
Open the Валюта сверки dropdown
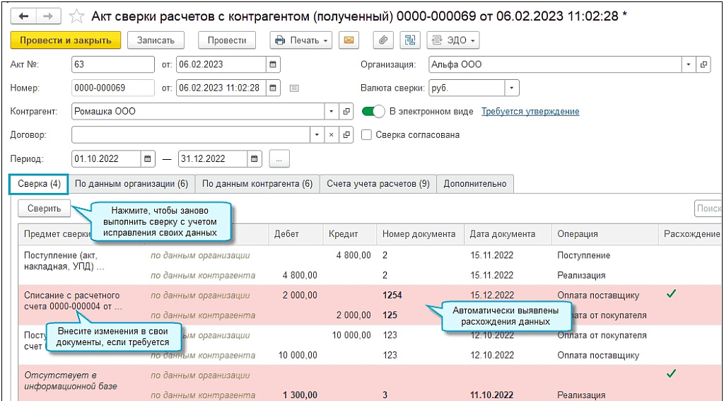point(512,88)
